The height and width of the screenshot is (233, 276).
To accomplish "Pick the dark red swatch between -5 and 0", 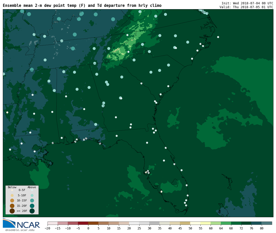I will pyautogui.click(x=83, y=223).
